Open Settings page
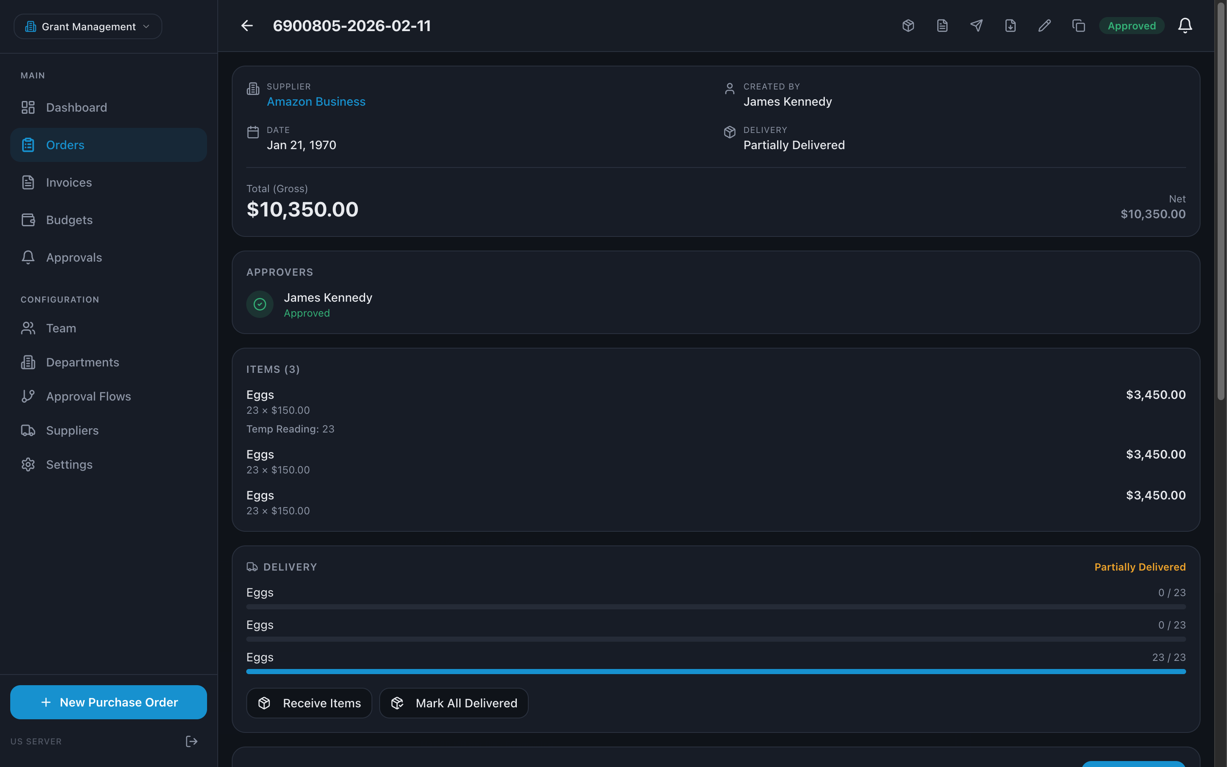1227x767 pixels. pos(109,464)
